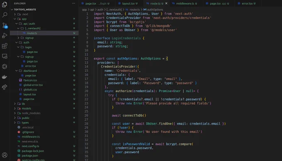
Task: Click 'bcrypt.compare' on line 33
Action: pos(179,144)
